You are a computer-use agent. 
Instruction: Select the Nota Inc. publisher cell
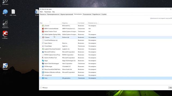65,43
